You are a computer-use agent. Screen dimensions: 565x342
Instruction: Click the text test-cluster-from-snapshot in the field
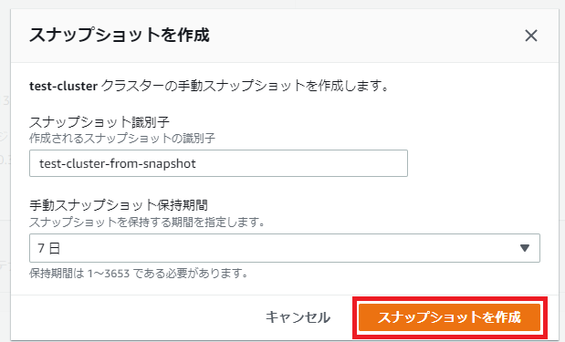(118, 164)
